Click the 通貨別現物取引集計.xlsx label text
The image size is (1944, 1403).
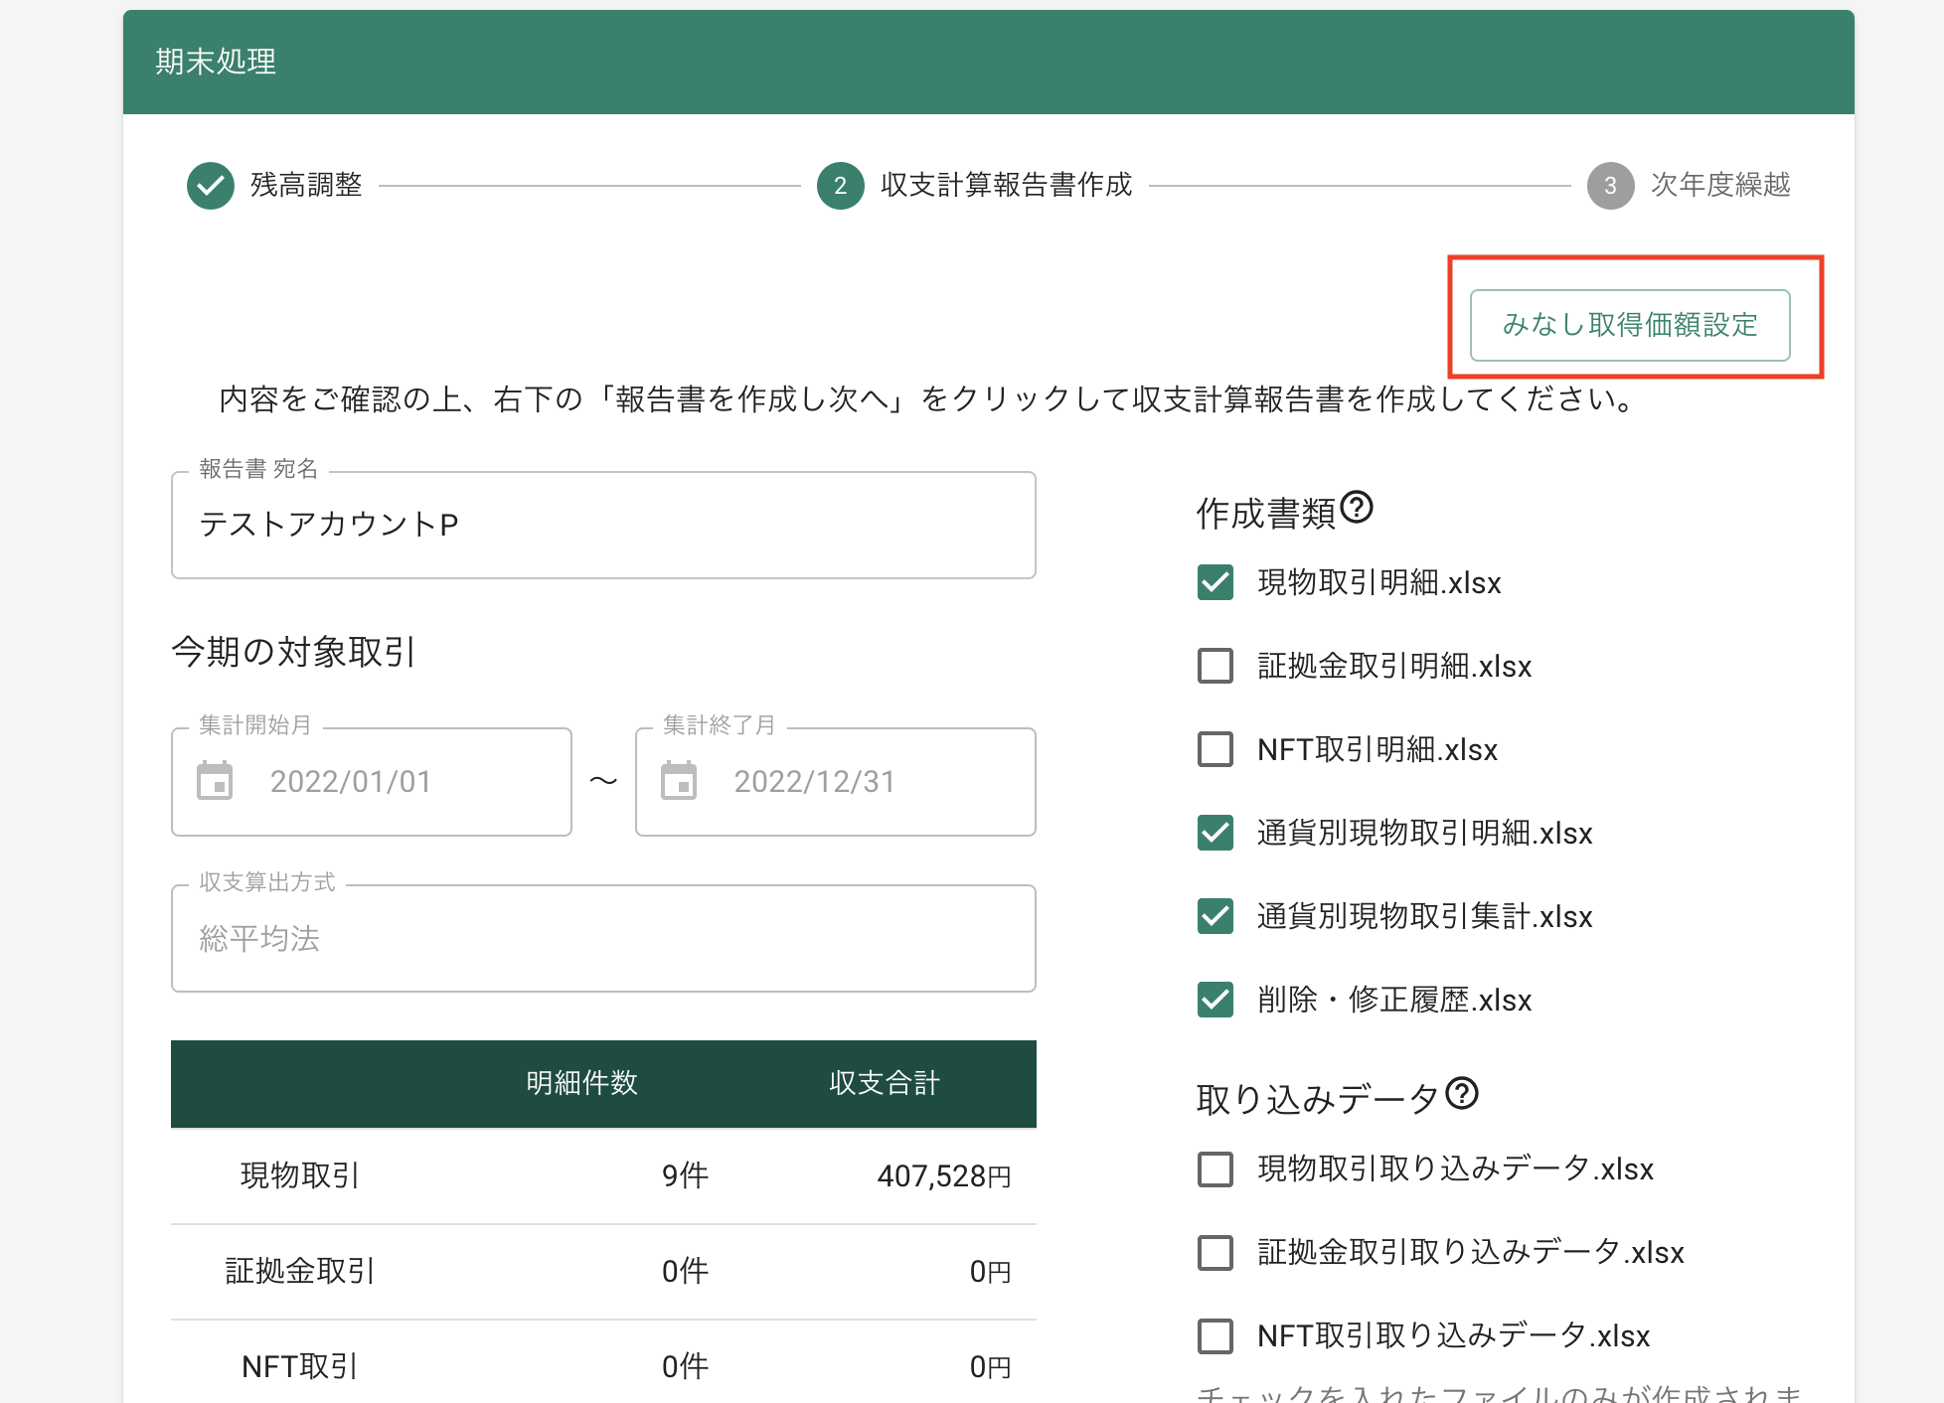(x=1424, y=916)
